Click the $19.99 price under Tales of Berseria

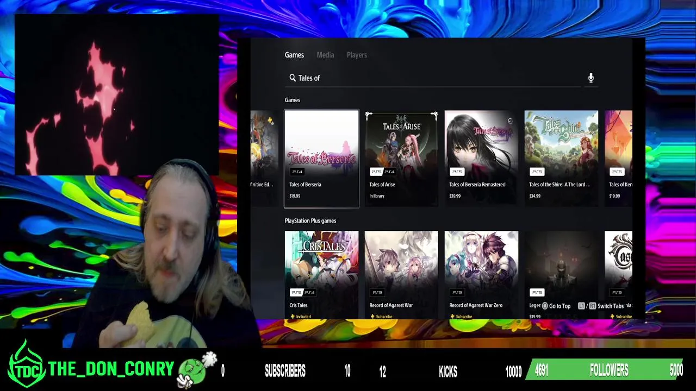[x=295, y=196]
